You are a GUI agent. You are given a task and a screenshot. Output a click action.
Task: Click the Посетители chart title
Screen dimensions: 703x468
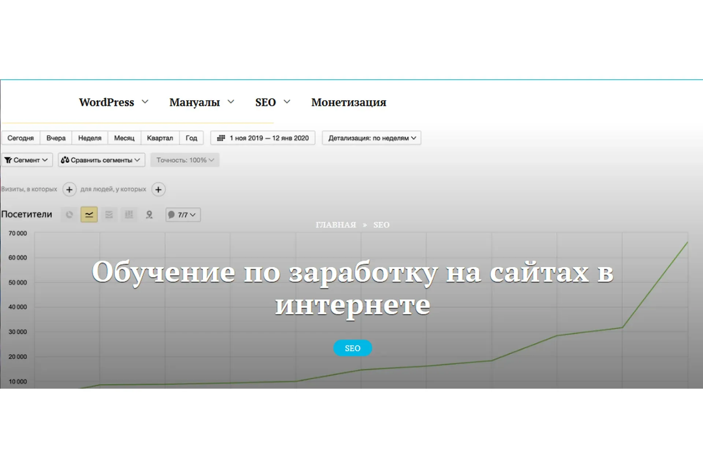tap(27, 214)
